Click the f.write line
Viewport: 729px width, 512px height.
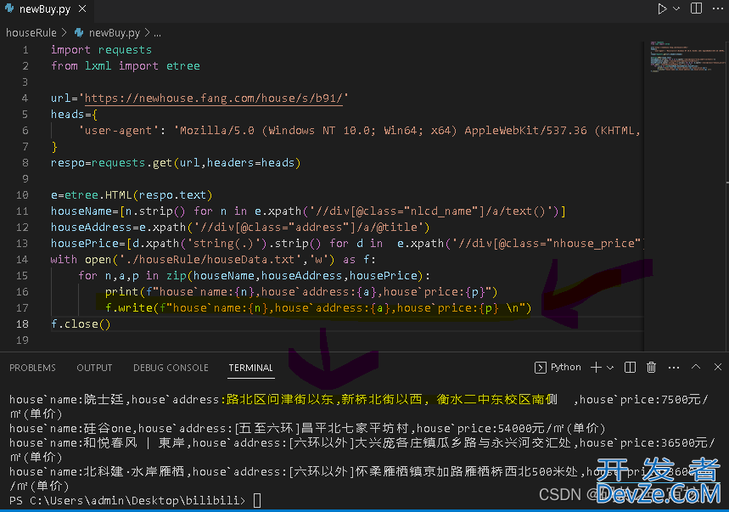(x=318, y=308)
